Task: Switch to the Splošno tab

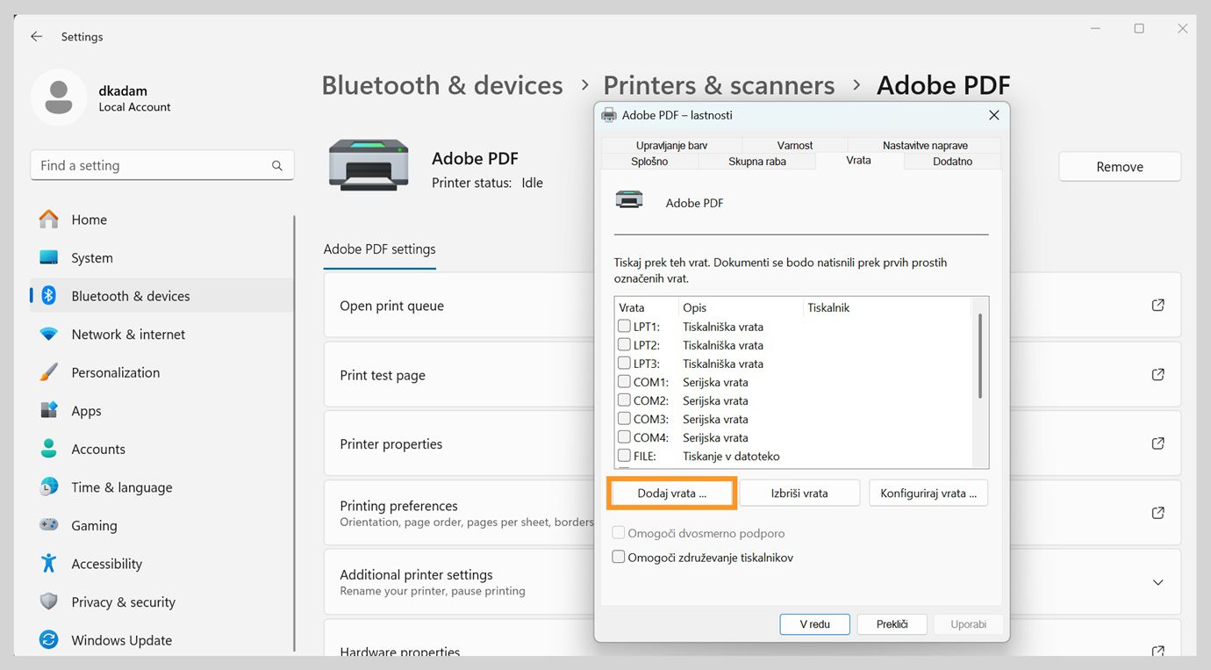Action: pos(649,162)
